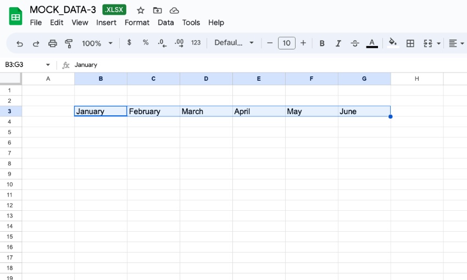Click the .XLSX file format badge
The width and height of the screenshot is (467, 280).
[x=114, y=9]
